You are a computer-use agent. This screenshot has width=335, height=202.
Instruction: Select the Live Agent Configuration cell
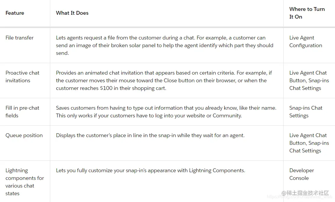[x=305, y=42]
